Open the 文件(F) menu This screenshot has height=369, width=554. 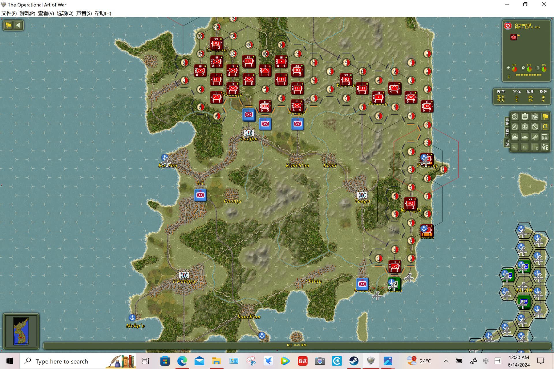point(9,13)
